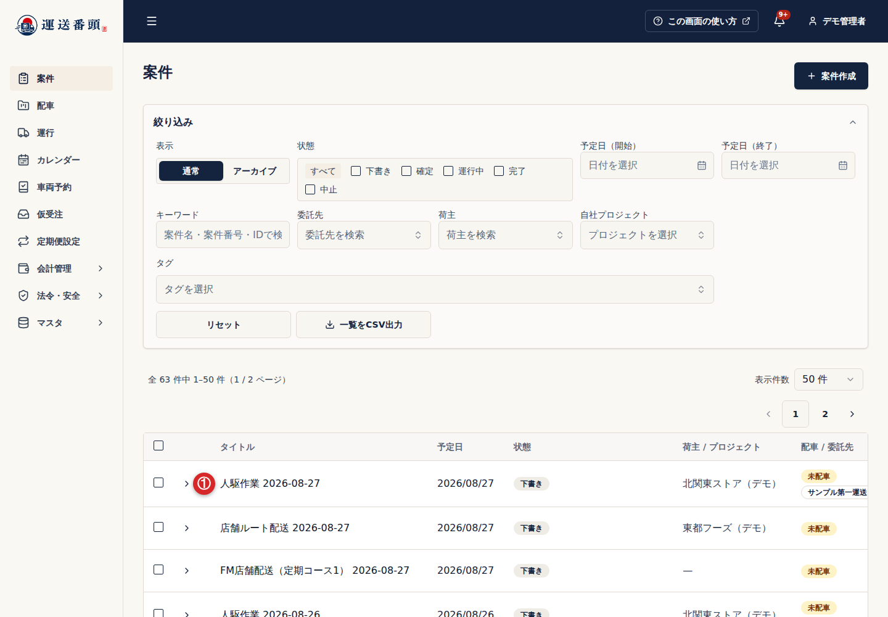The height and width of the screenshot is (617, 888).
Task: Open the プロジェクトを選択 dropdown
Action: coord(647,235)
